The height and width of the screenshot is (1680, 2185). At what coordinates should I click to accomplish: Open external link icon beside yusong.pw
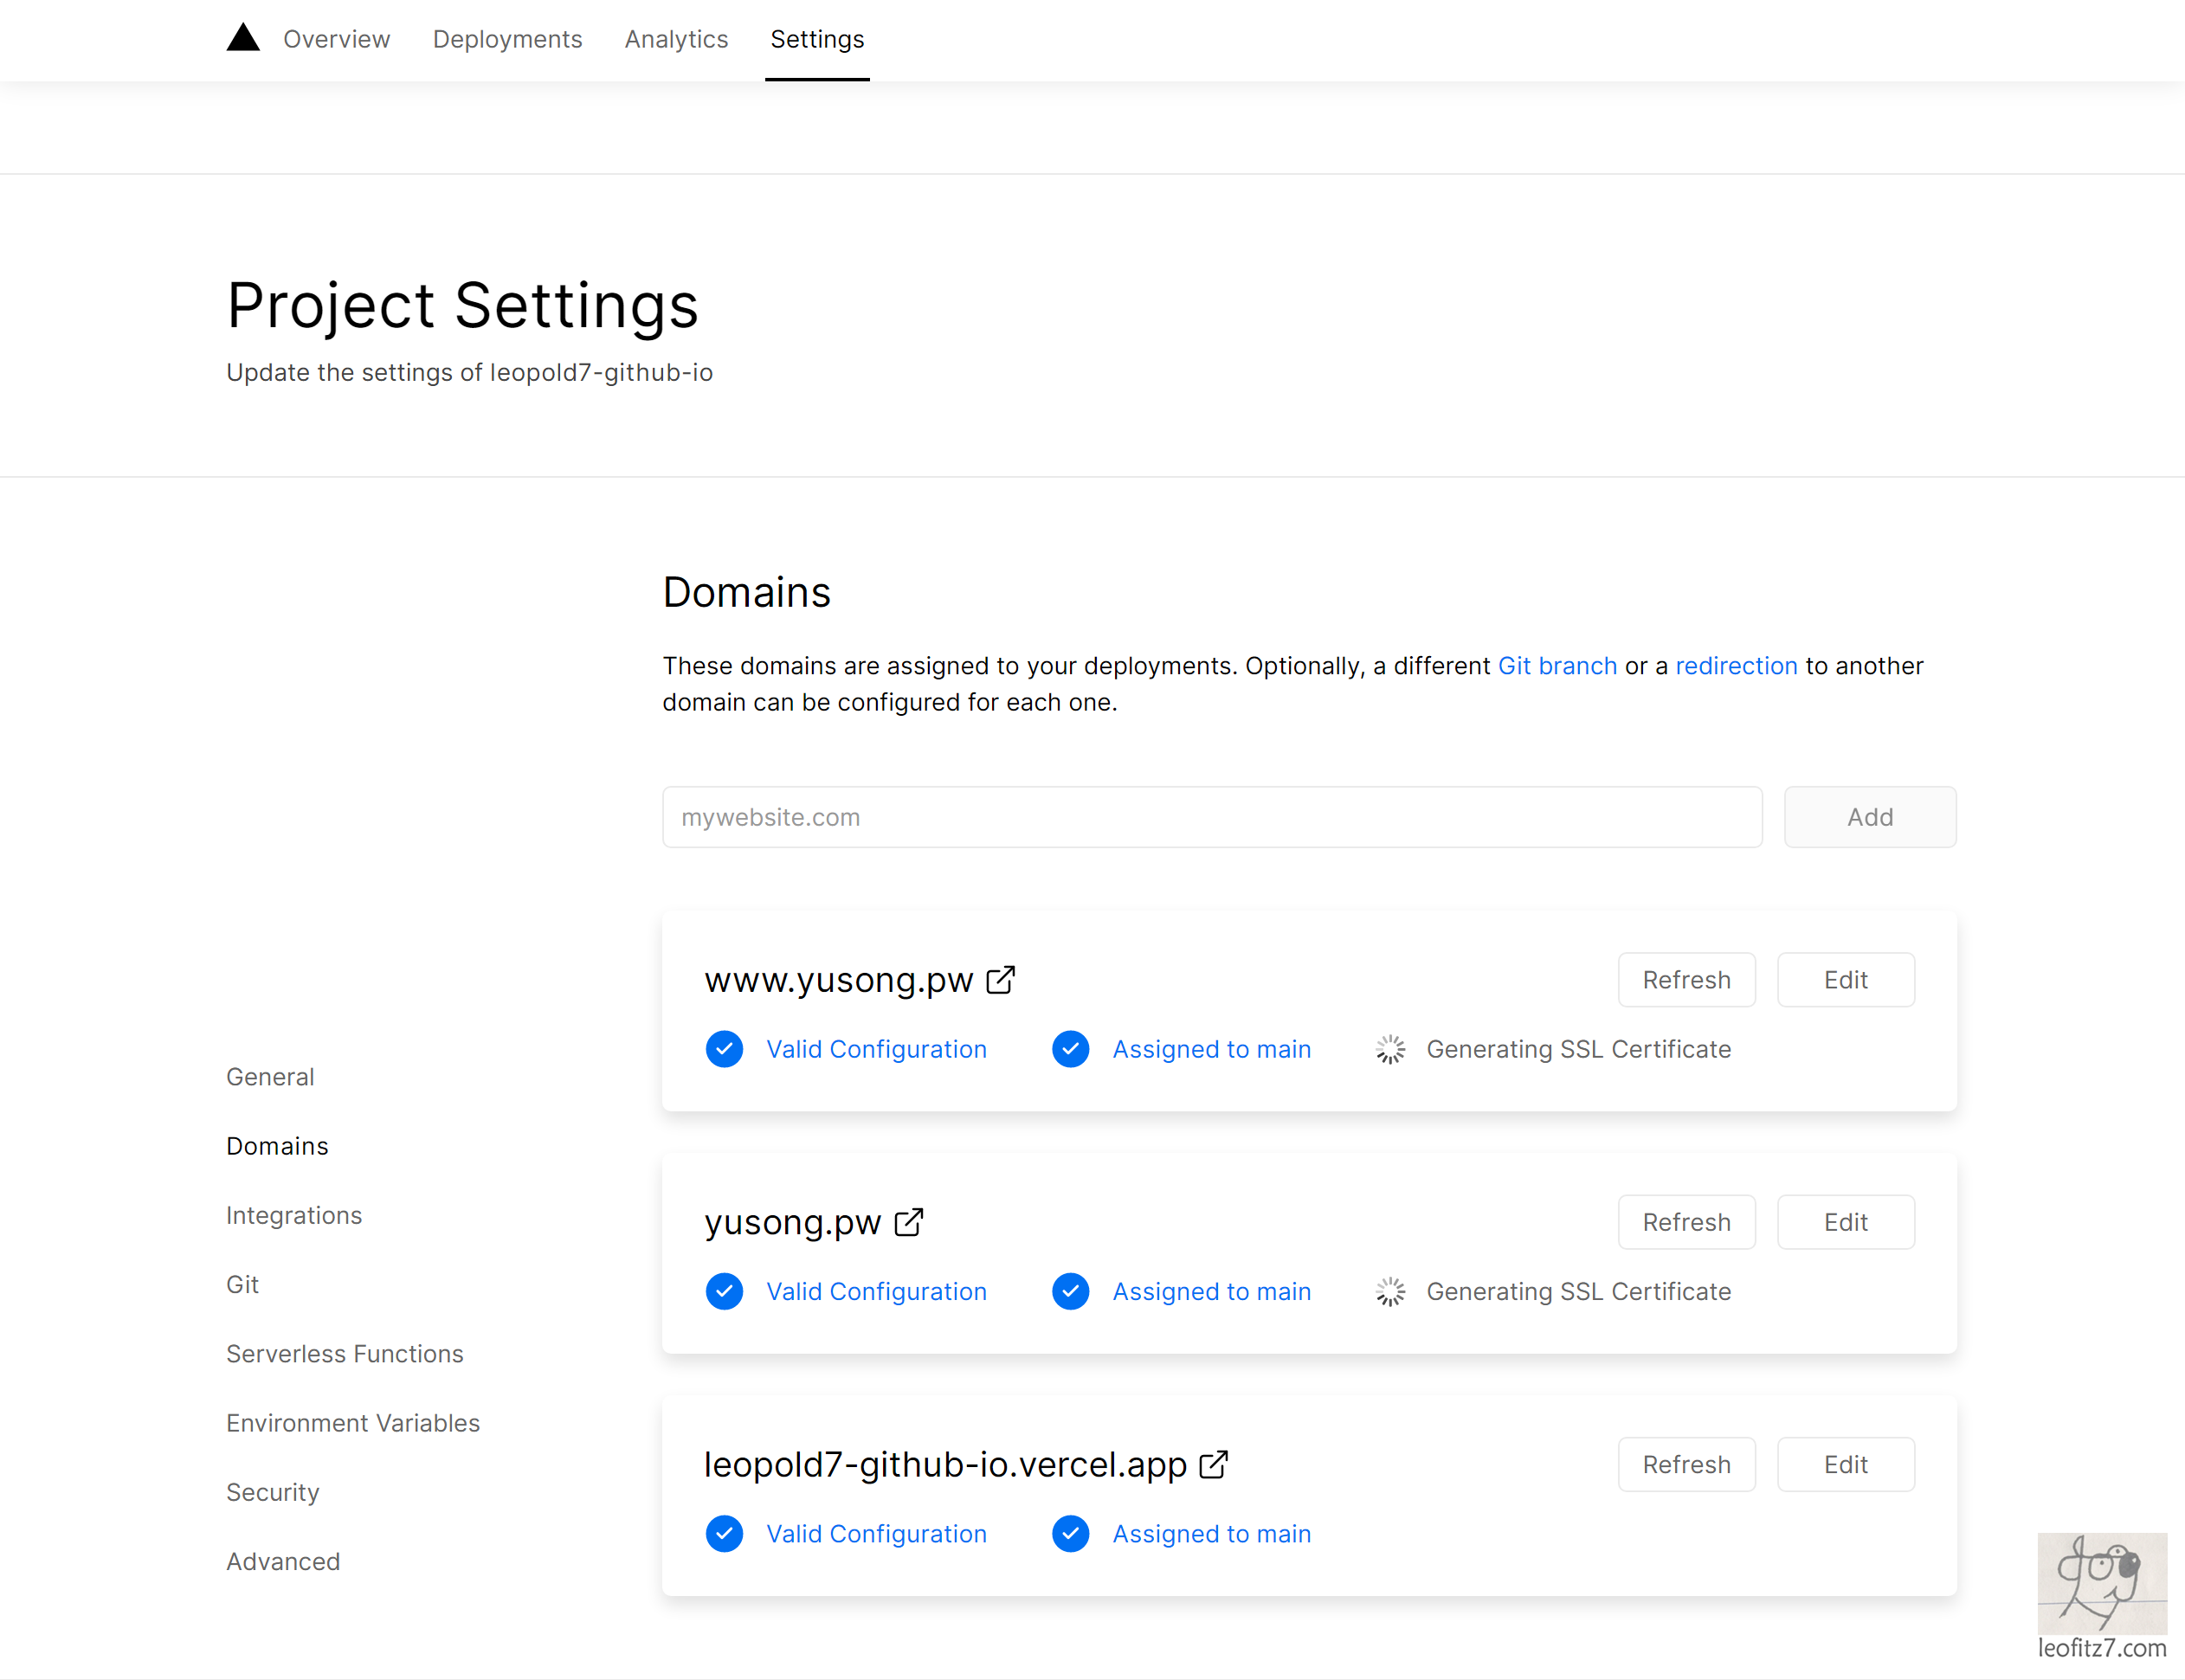point(908,1222)
